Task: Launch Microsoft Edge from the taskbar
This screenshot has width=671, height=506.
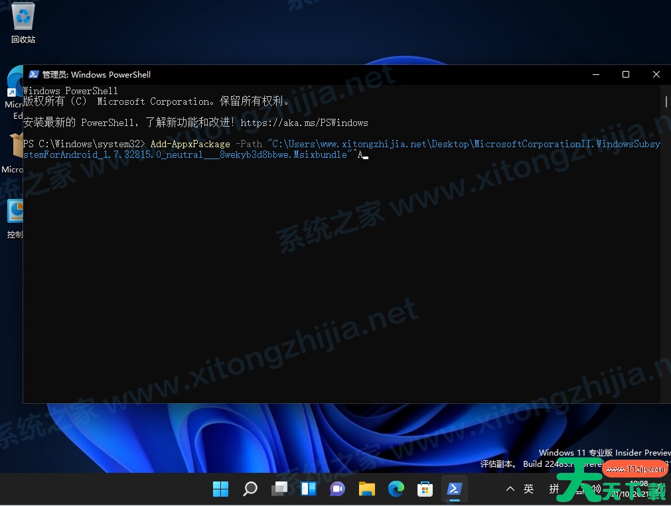Action: tap(396, 489)
